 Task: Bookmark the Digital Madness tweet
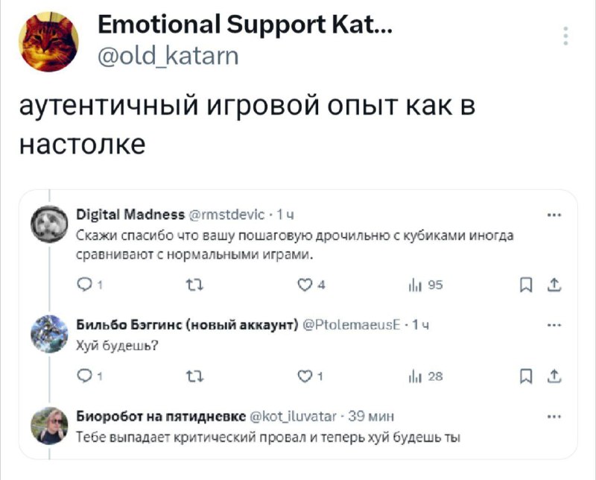526,285
